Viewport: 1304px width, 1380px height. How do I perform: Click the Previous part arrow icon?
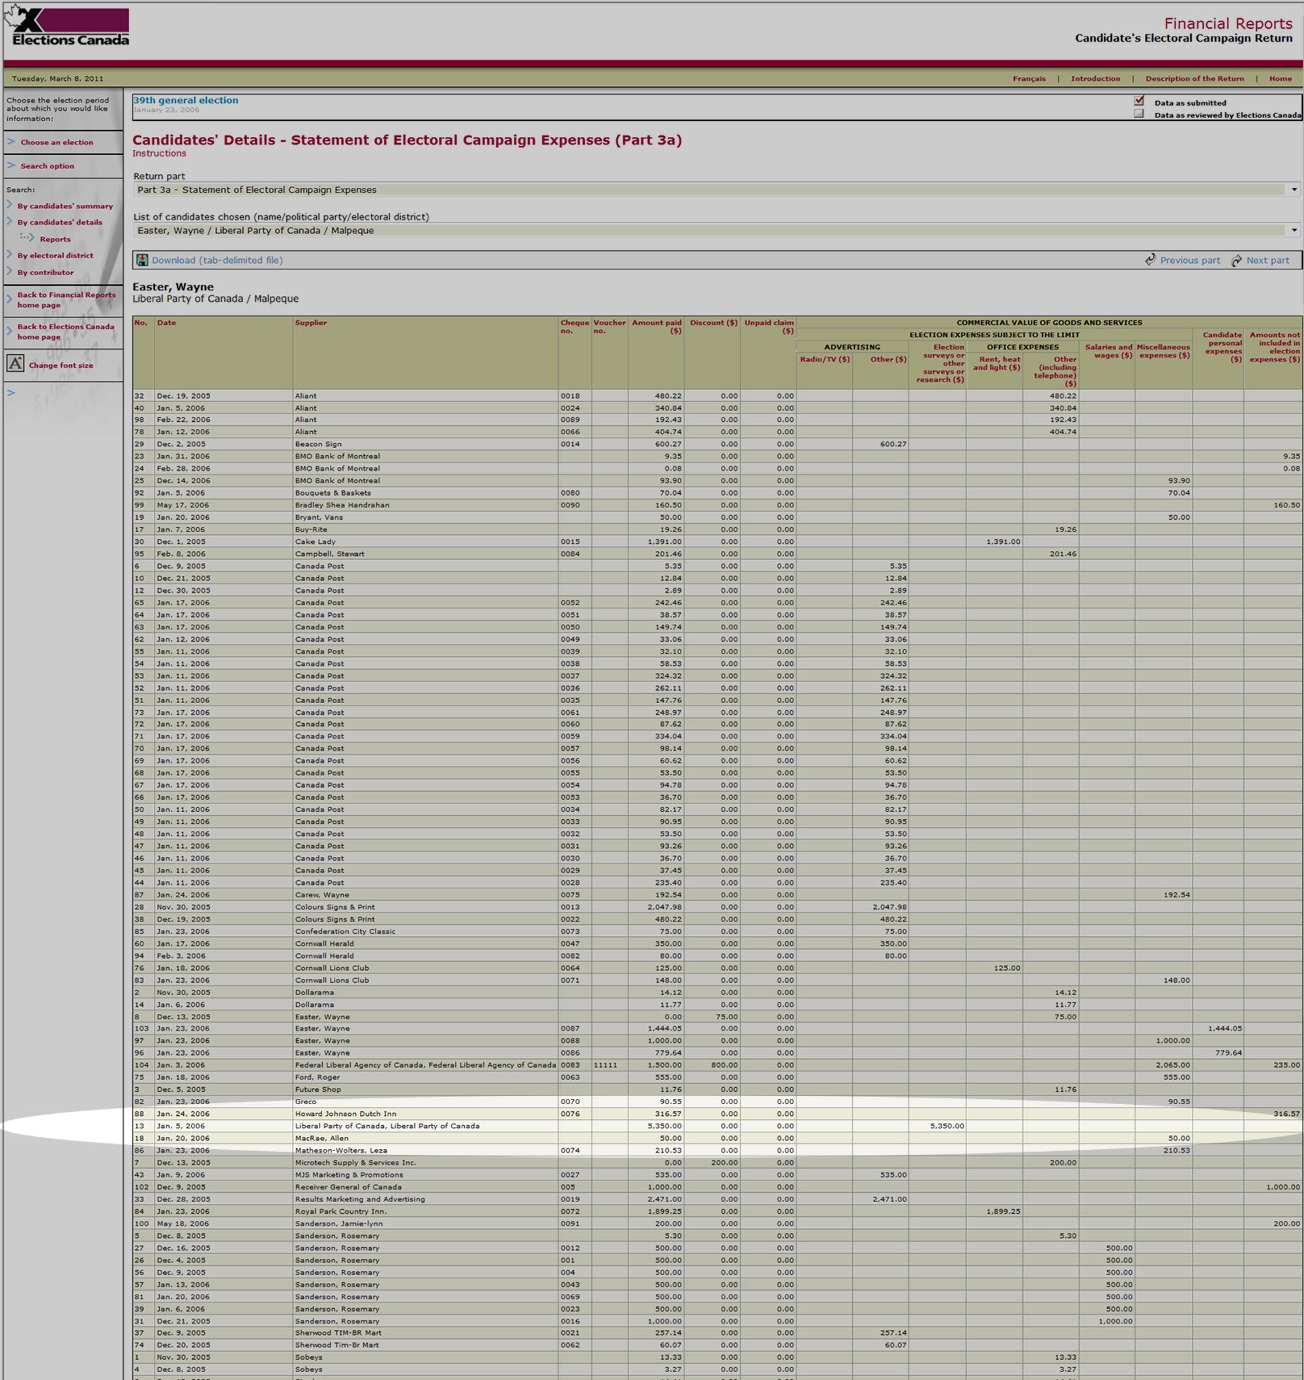[1150, 260]
